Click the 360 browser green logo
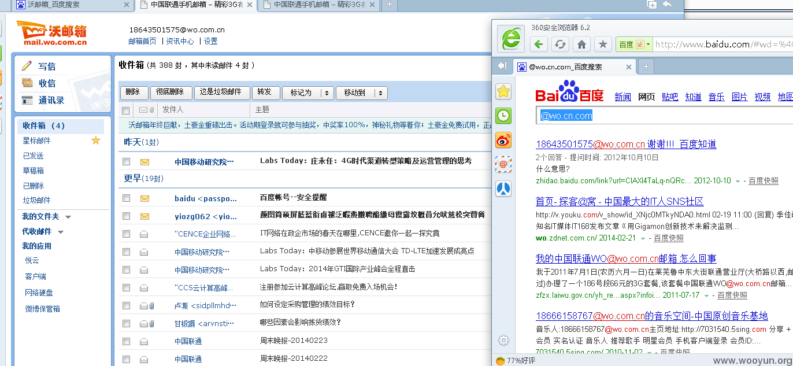Screen dimensions: 793x366 pyautogui.click(x=511, y=39)
